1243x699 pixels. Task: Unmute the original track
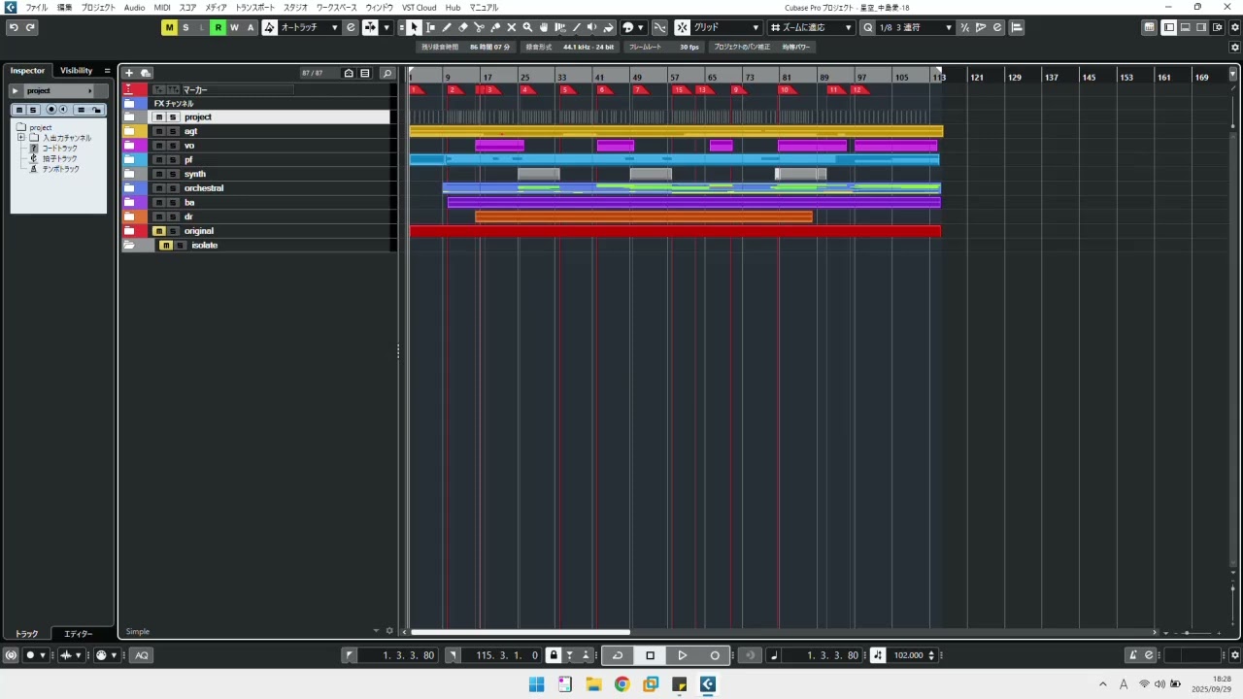tap(158, 231)
